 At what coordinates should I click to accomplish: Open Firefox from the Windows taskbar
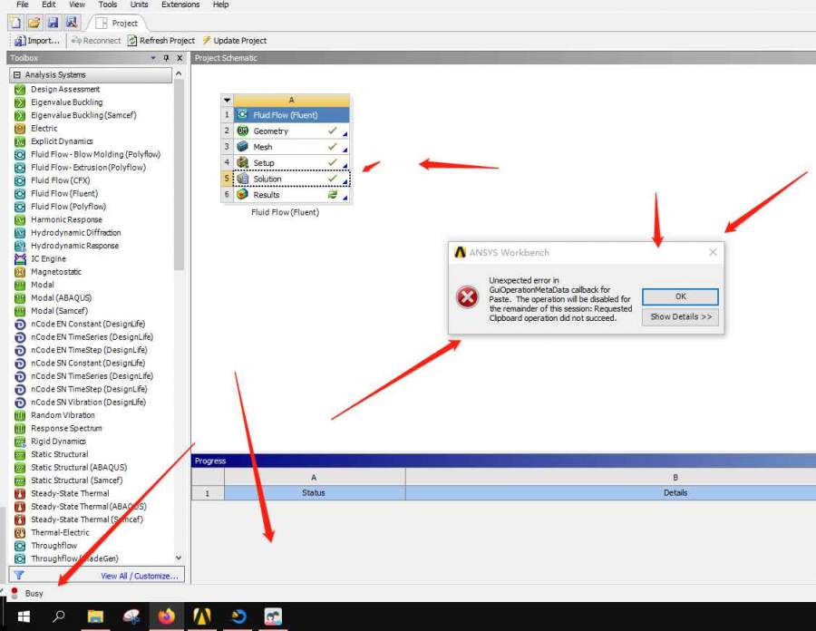166,616
